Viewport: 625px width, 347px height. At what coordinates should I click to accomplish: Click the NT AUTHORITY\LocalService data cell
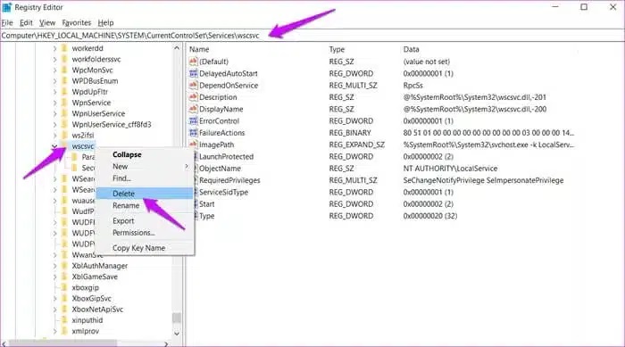pos(450,169)
